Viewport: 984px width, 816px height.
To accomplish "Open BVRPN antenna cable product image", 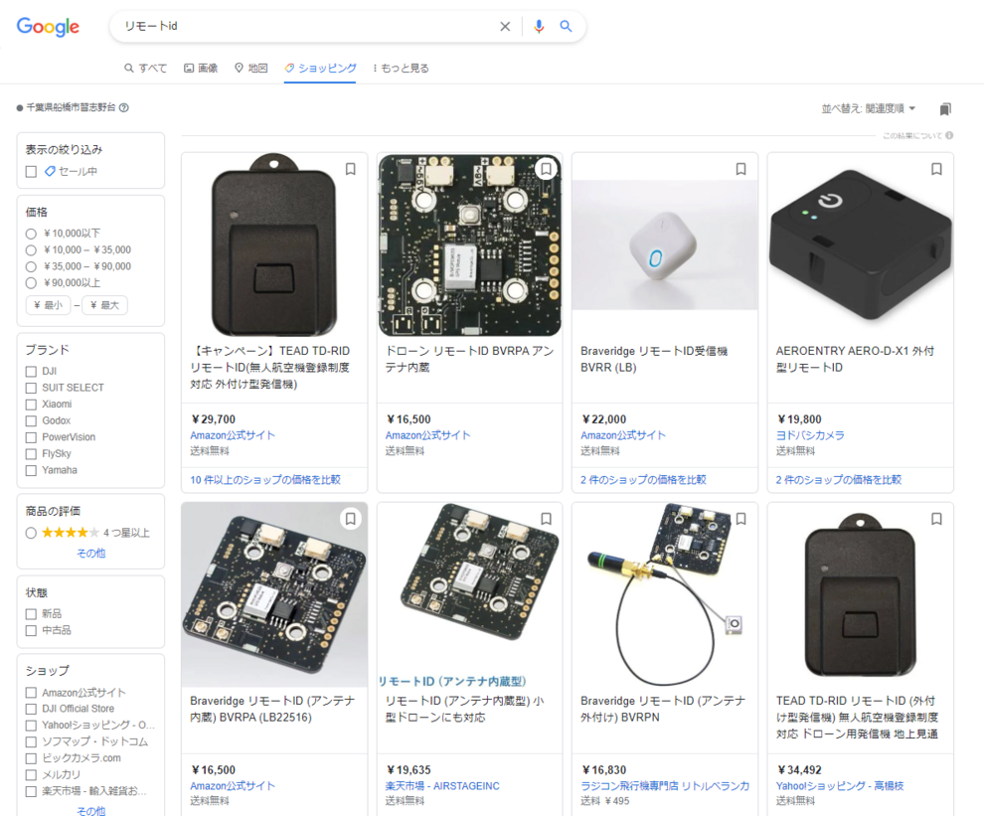I will (665, 594).
